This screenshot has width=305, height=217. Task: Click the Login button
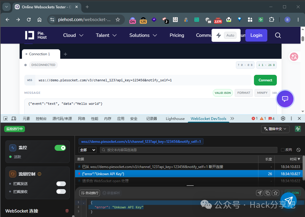pos(256,35)
